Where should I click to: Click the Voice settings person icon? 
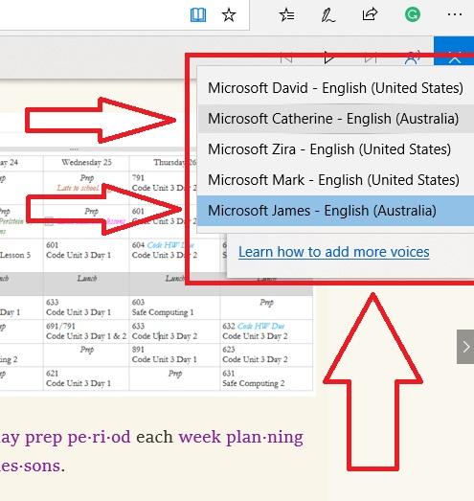412,58
